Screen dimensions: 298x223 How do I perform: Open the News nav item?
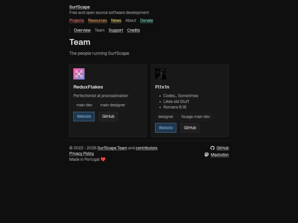(116, 20)
